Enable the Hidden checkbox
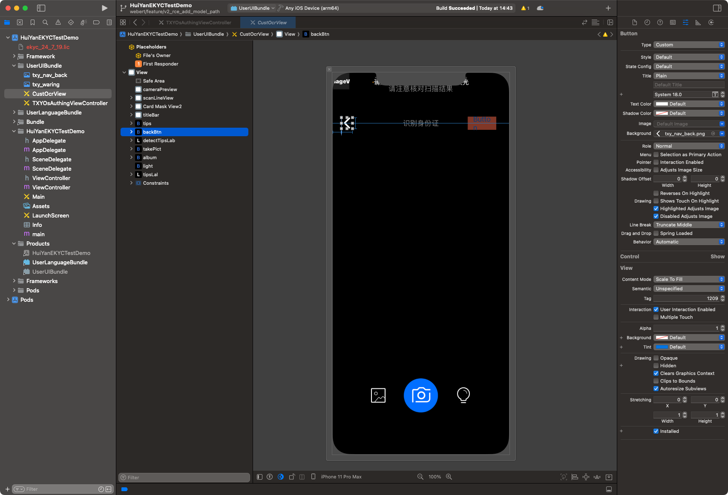This screenshot has width=728, height=495. [656, 366]
